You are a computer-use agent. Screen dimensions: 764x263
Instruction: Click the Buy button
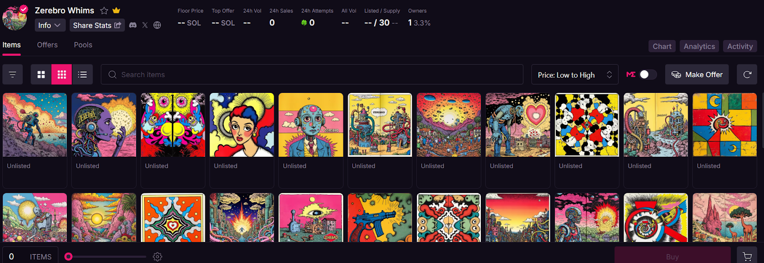[x=672, y=256]
